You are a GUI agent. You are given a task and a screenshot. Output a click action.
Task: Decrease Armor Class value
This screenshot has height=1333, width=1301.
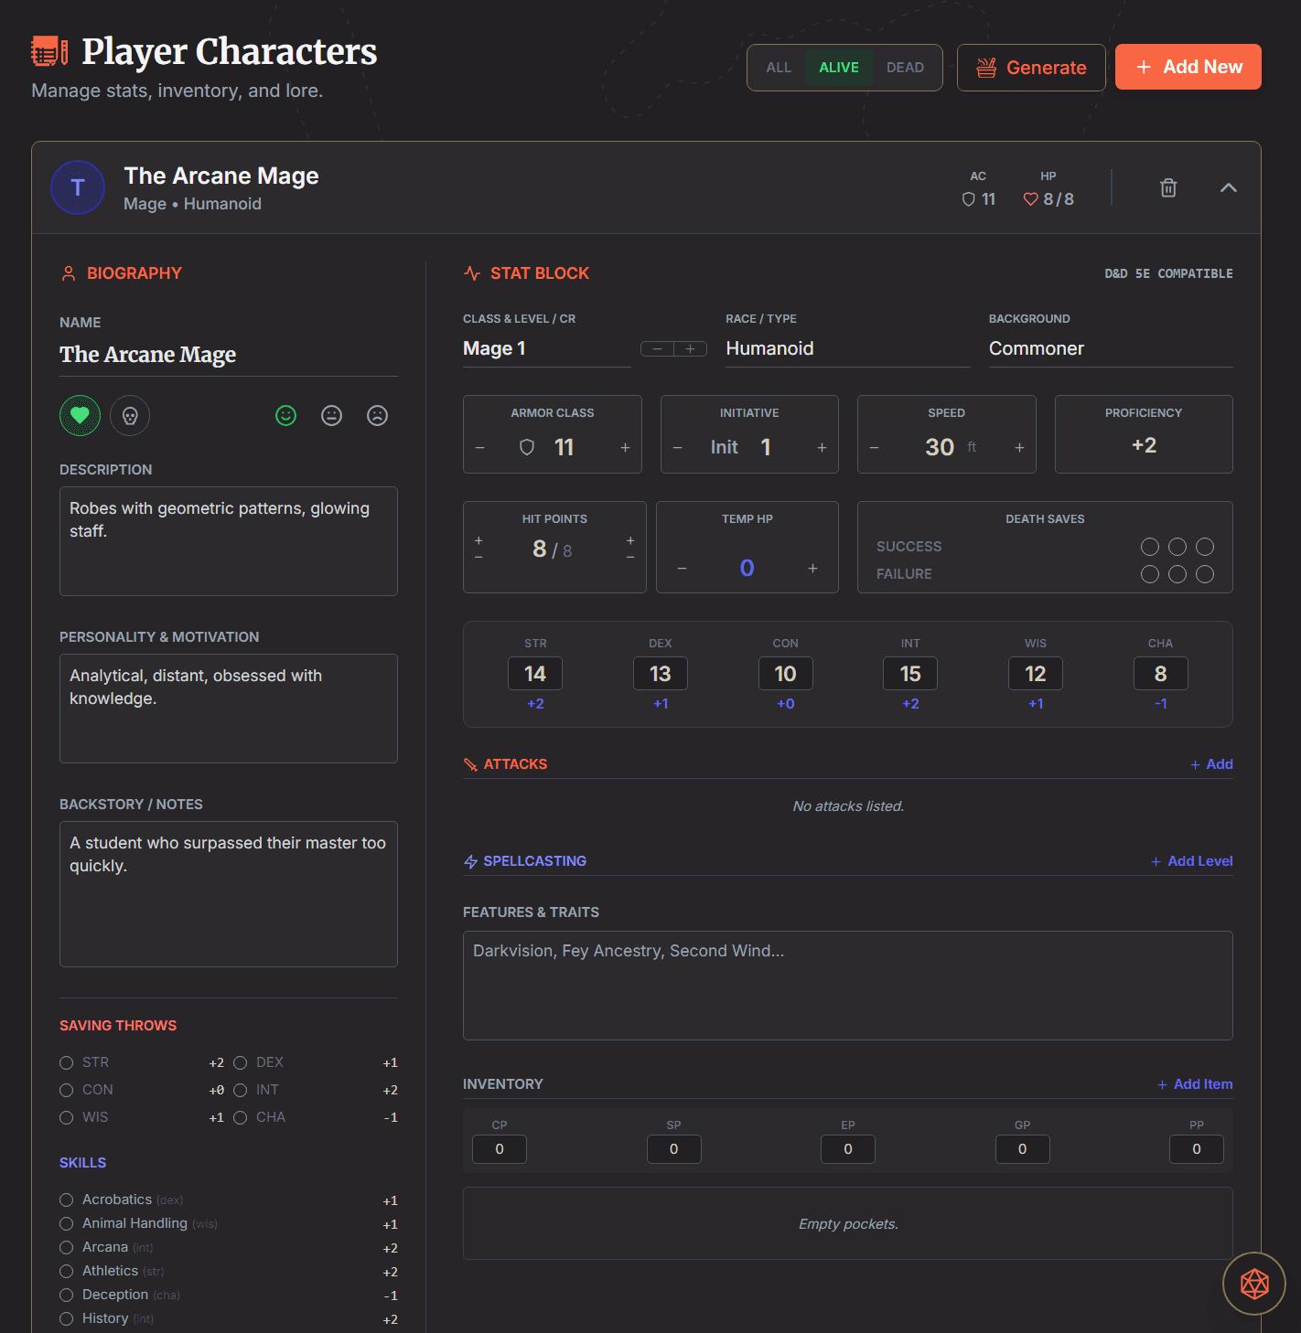pos(480,448)
